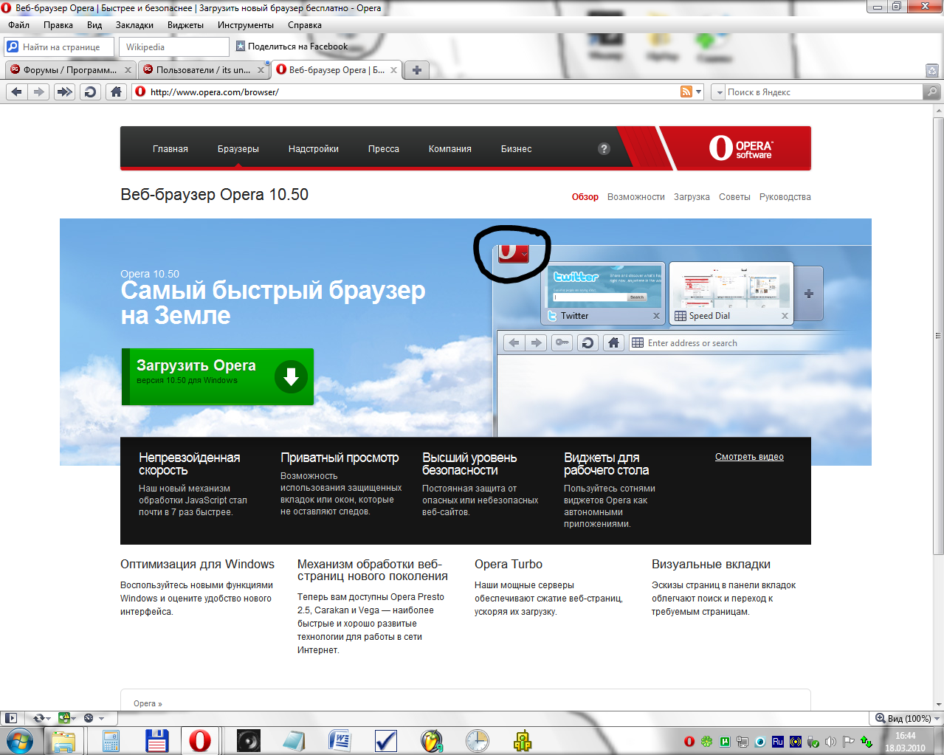Open the closed tabs trash icon
This screenshot has width=944, height=755.
[x=932, y=71]
